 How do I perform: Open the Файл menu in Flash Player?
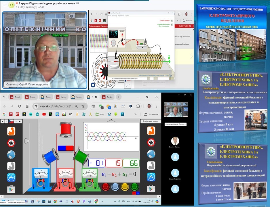point(109,16)
